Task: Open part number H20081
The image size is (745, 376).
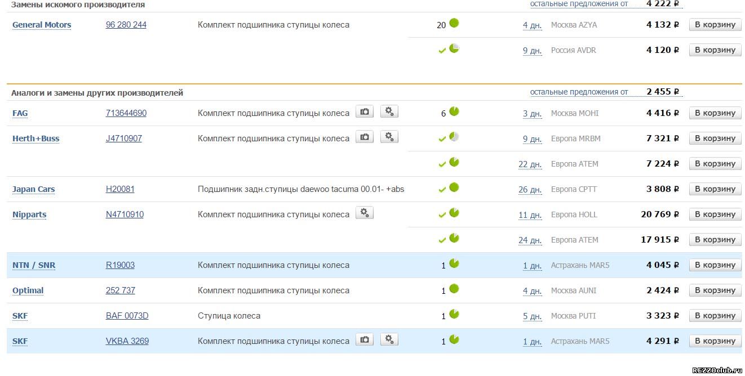Action: pyautogui.click(x=120, y=189)
